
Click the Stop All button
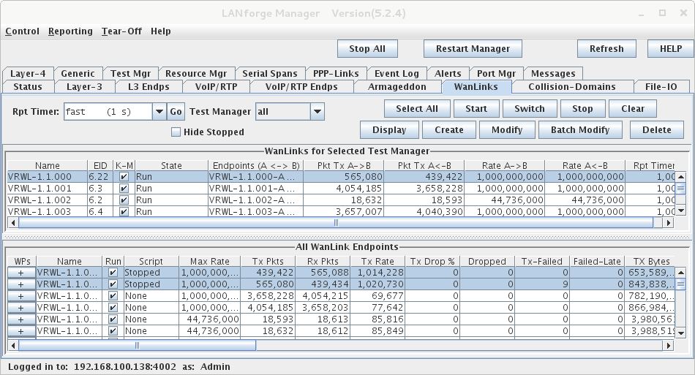[x=367, y=49]
